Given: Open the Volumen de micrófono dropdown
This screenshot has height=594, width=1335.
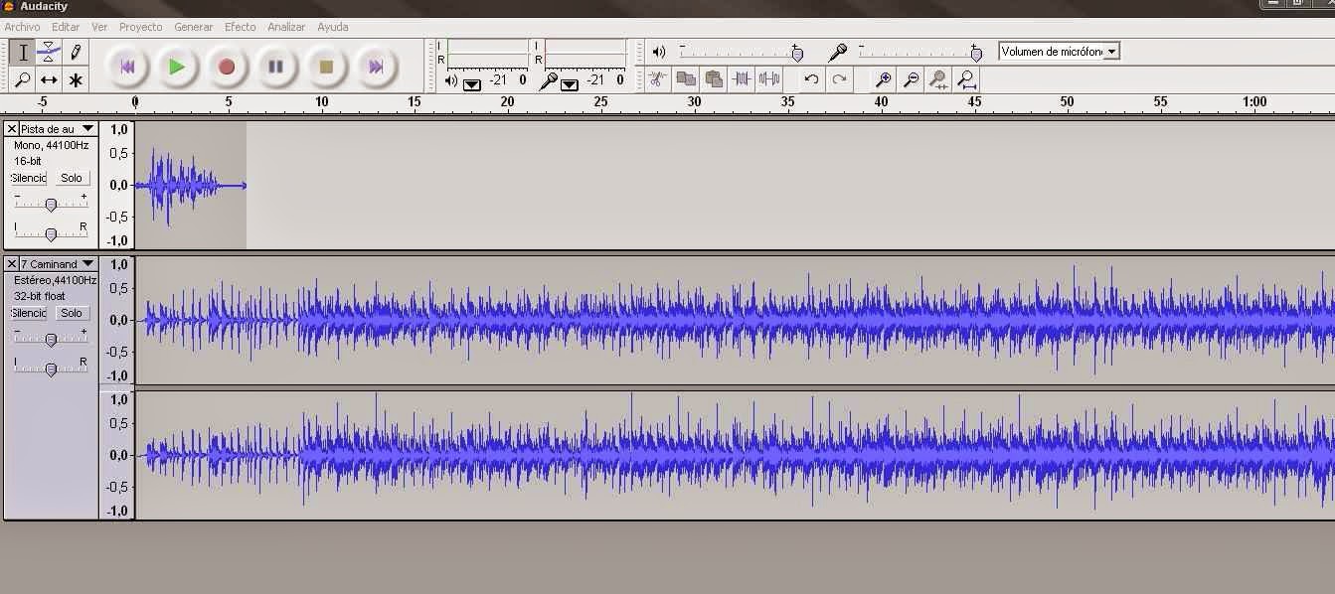Looking at the screenshot, I should coord(1111,51).
